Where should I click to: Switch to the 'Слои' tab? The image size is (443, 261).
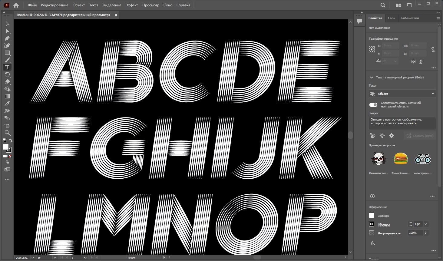tap(391, 18)
